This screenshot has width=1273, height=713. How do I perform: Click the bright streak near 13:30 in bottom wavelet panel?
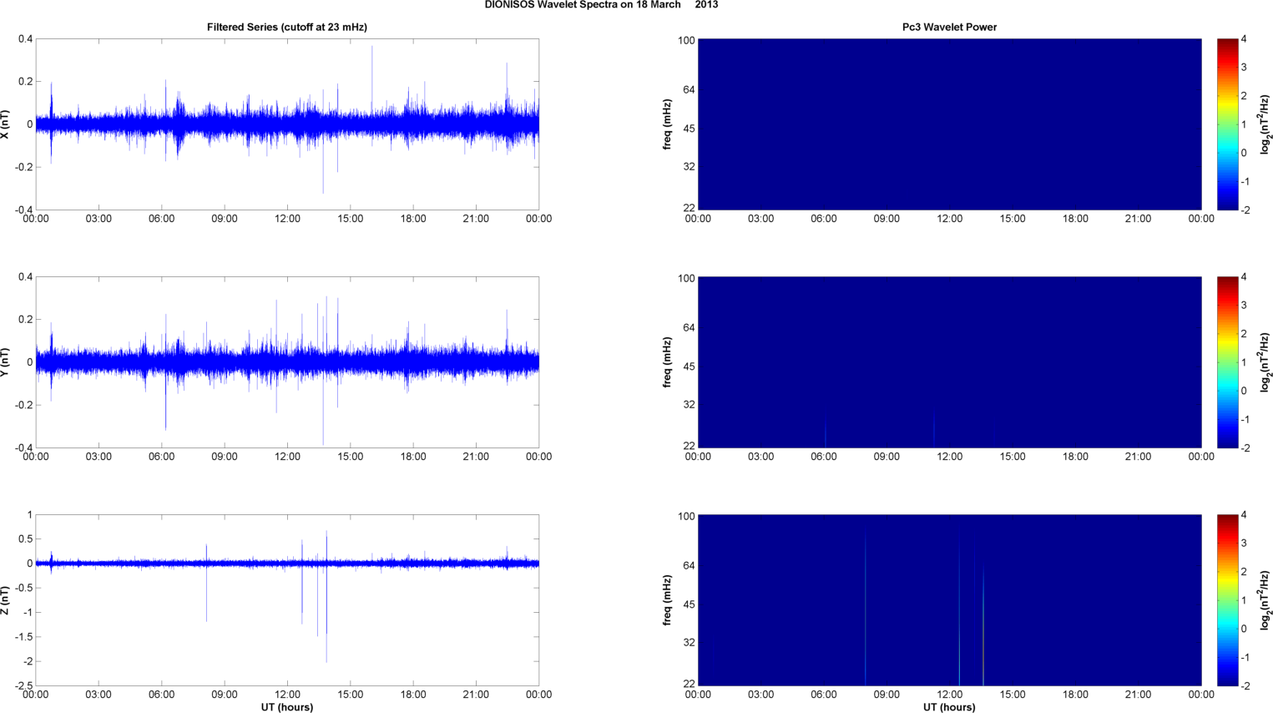(983, 626)
